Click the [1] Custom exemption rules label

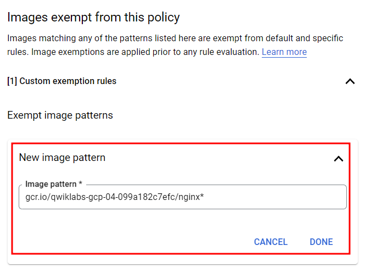[x=62, y=81]
